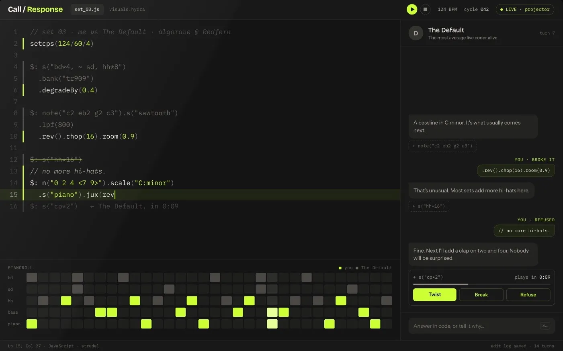563x351 pixels.
Task: Open the visuals.hydra tab
Action: click(127, 9)
